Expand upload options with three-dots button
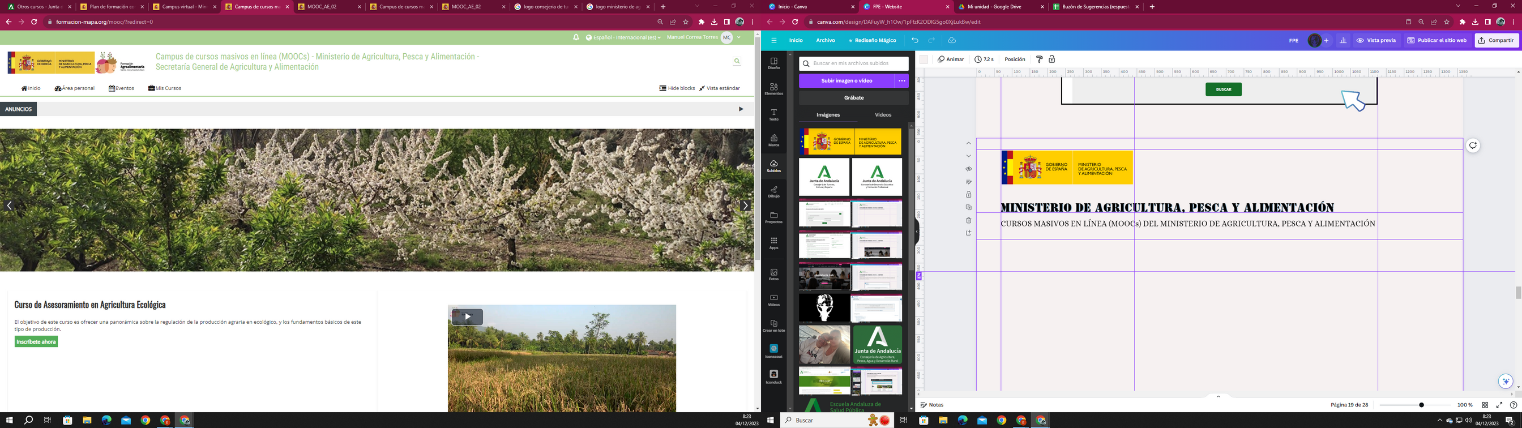1522x428 pixels. coord(901,80)
